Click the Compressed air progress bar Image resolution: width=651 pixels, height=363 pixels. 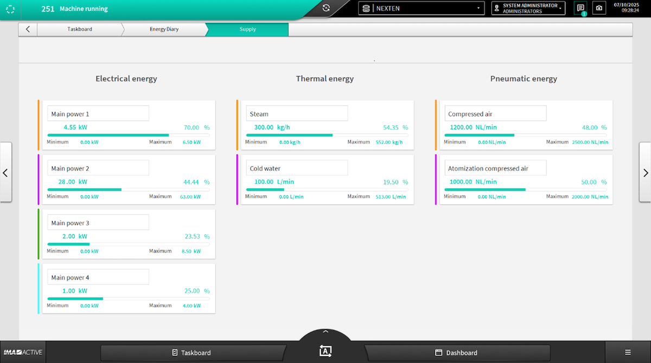pos(526,135)
